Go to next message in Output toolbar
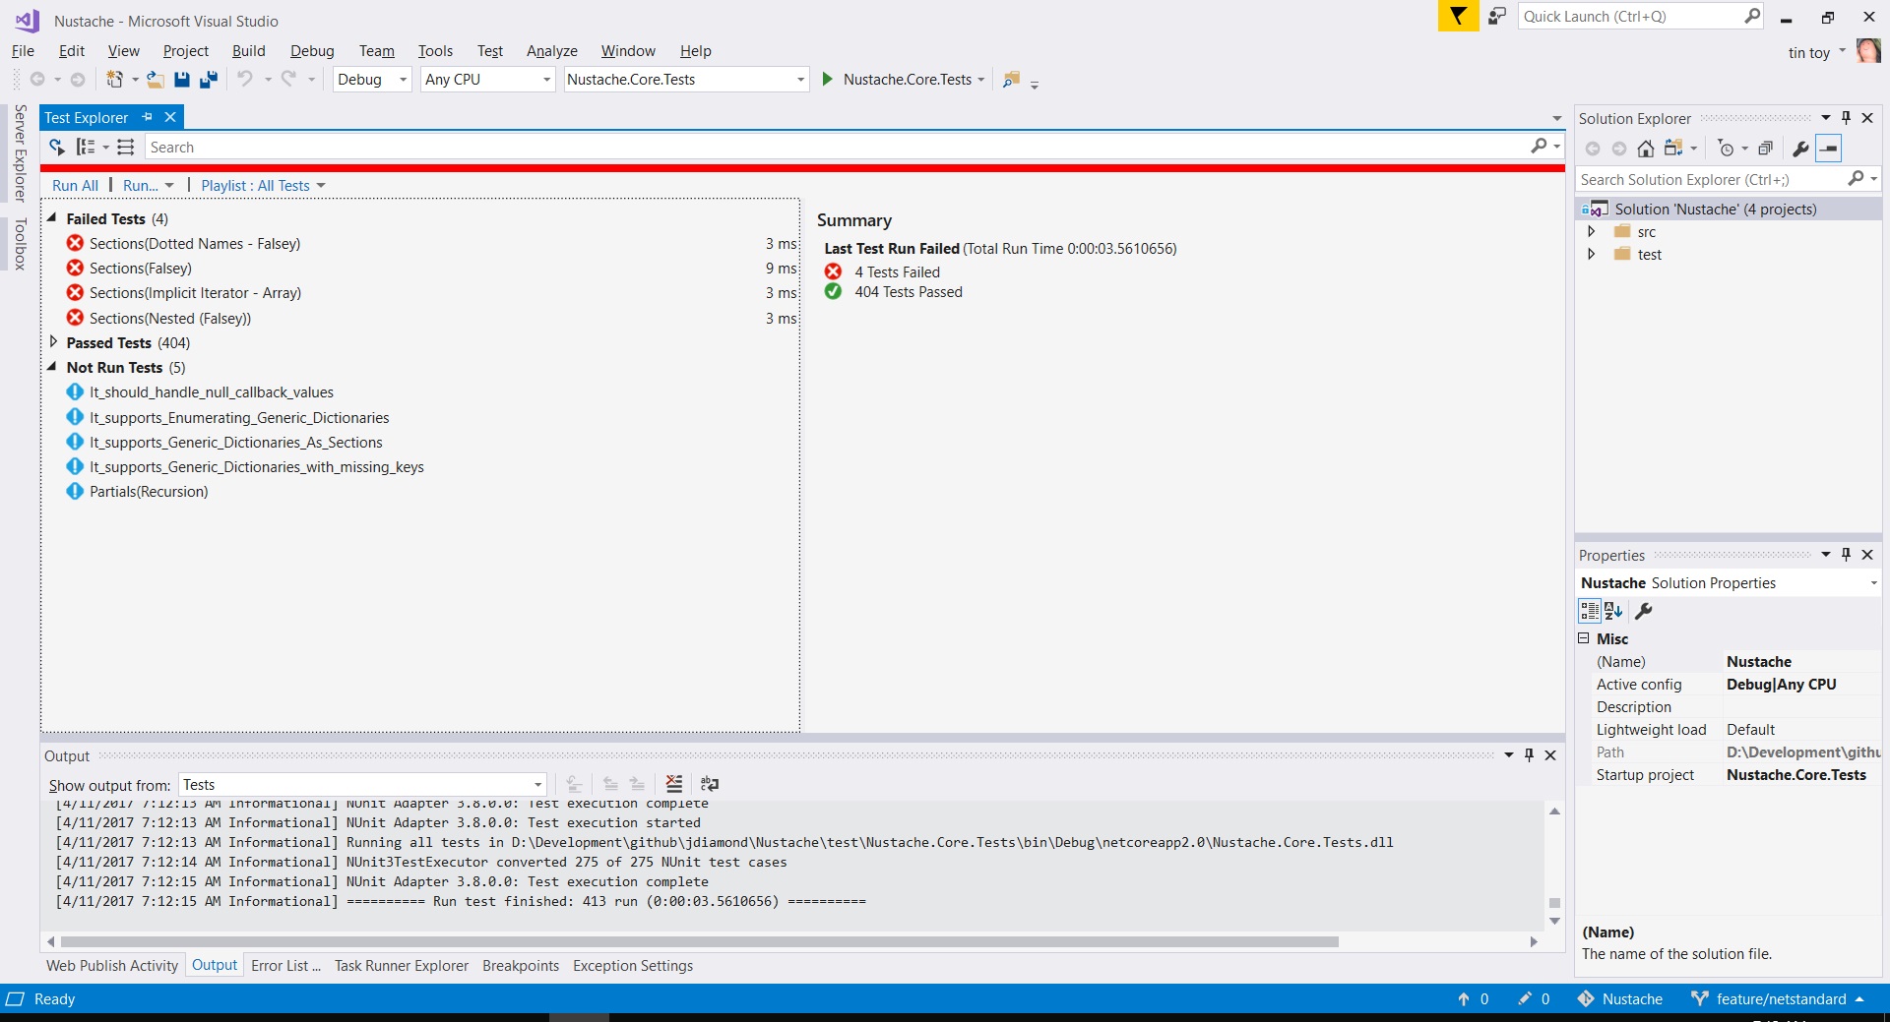The image size is (1890, 1022). click(x=637, y=784)
